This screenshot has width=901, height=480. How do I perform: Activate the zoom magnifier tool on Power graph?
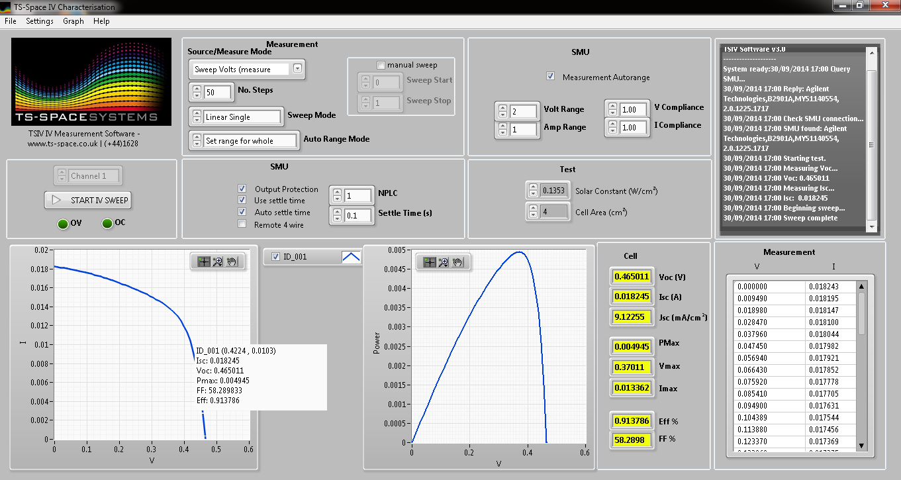tap(443, 262)
